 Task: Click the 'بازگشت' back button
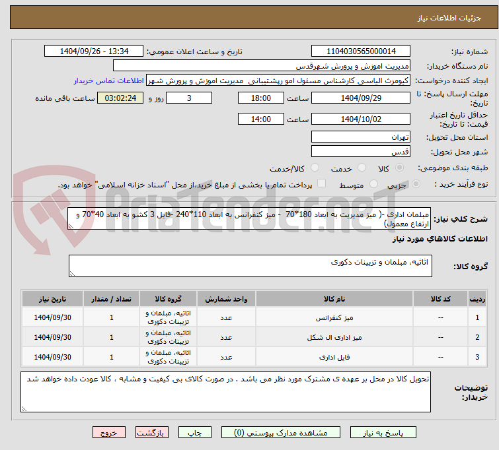[152, 433]
